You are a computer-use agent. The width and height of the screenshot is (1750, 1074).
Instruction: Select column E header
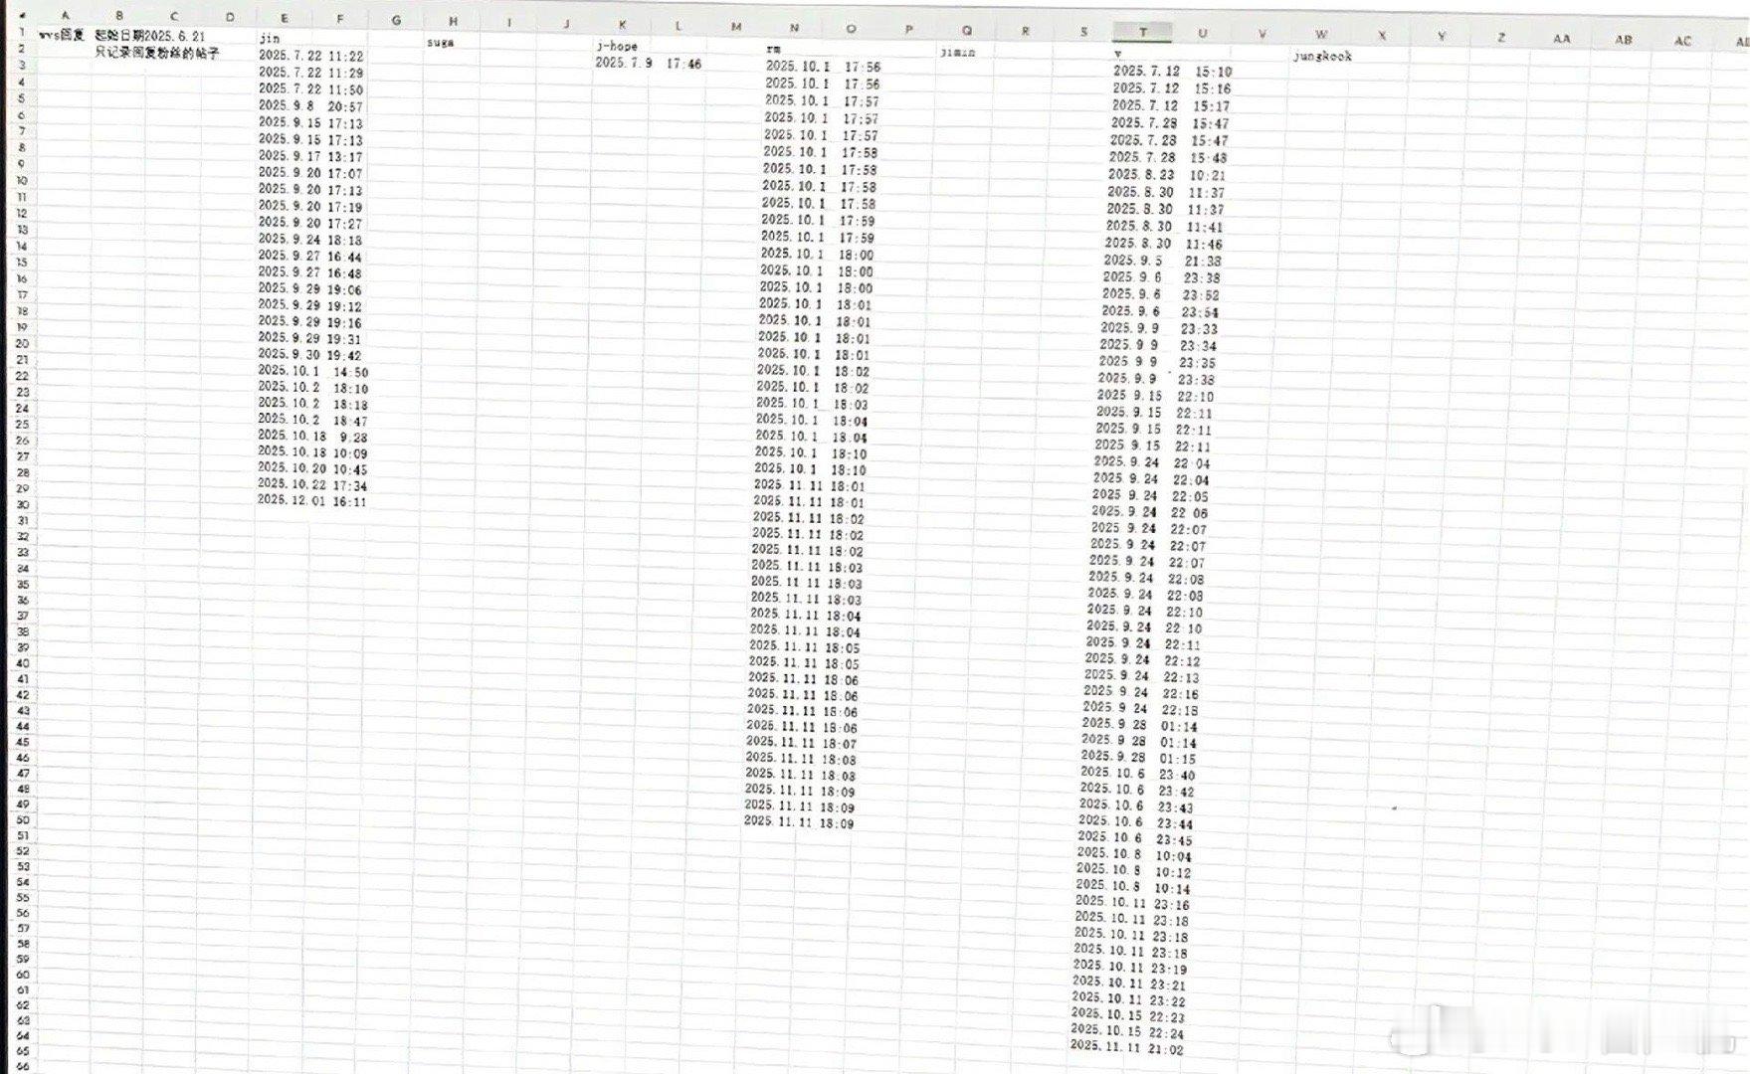pos(285,17)
